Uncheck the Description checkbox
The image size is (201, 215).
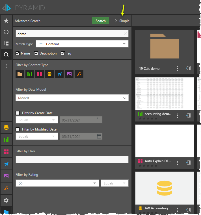click(36, 53)
